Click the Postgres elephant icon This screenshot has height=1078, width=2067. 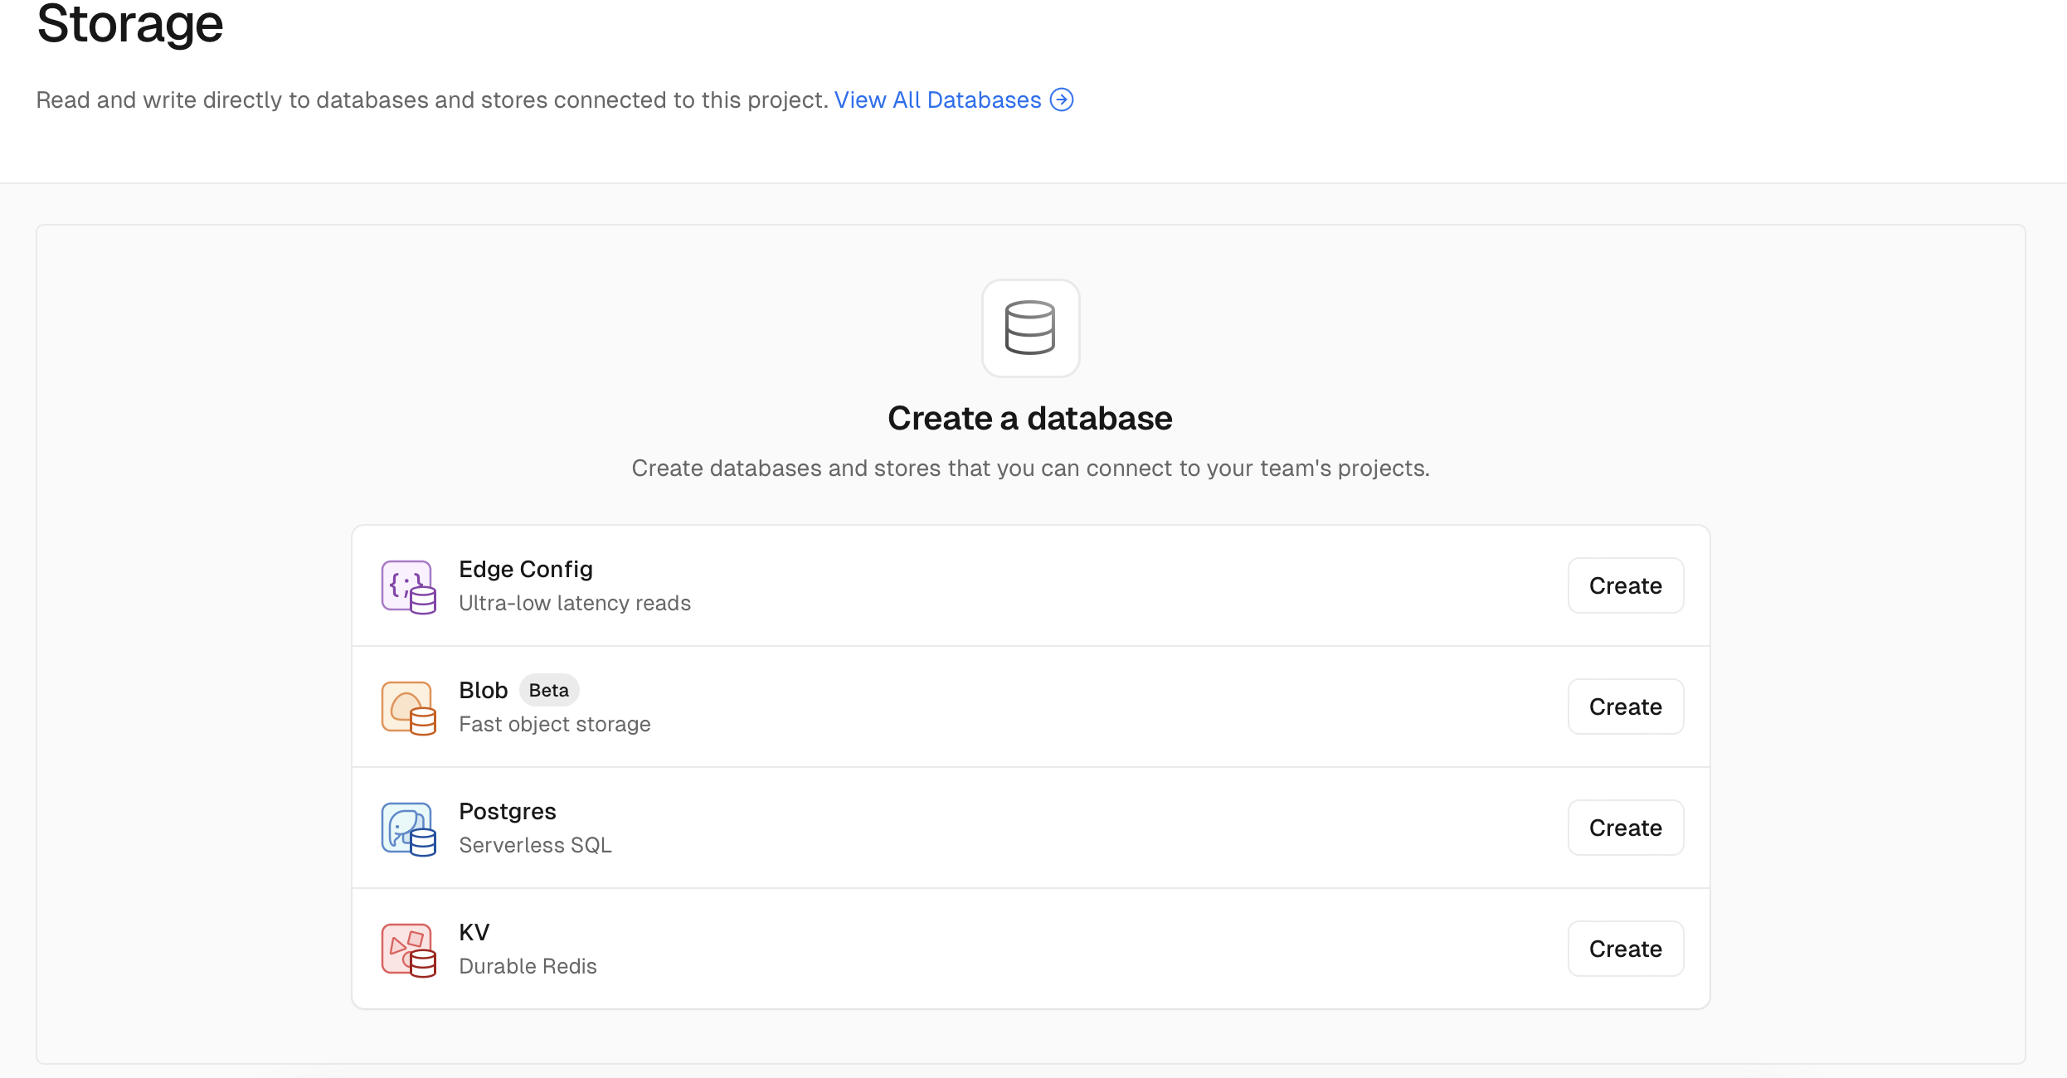coord(408,828)
